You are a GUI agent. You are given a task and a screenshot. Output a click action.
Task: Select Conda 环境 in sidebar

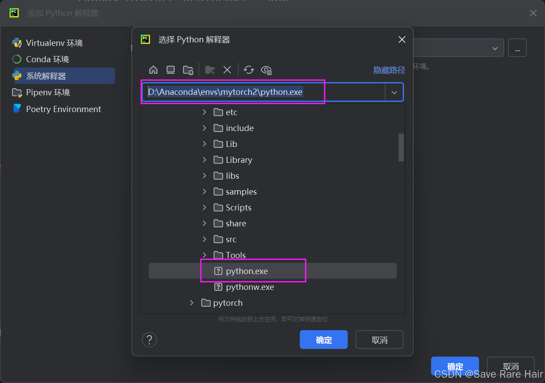[x=48, y=59]
